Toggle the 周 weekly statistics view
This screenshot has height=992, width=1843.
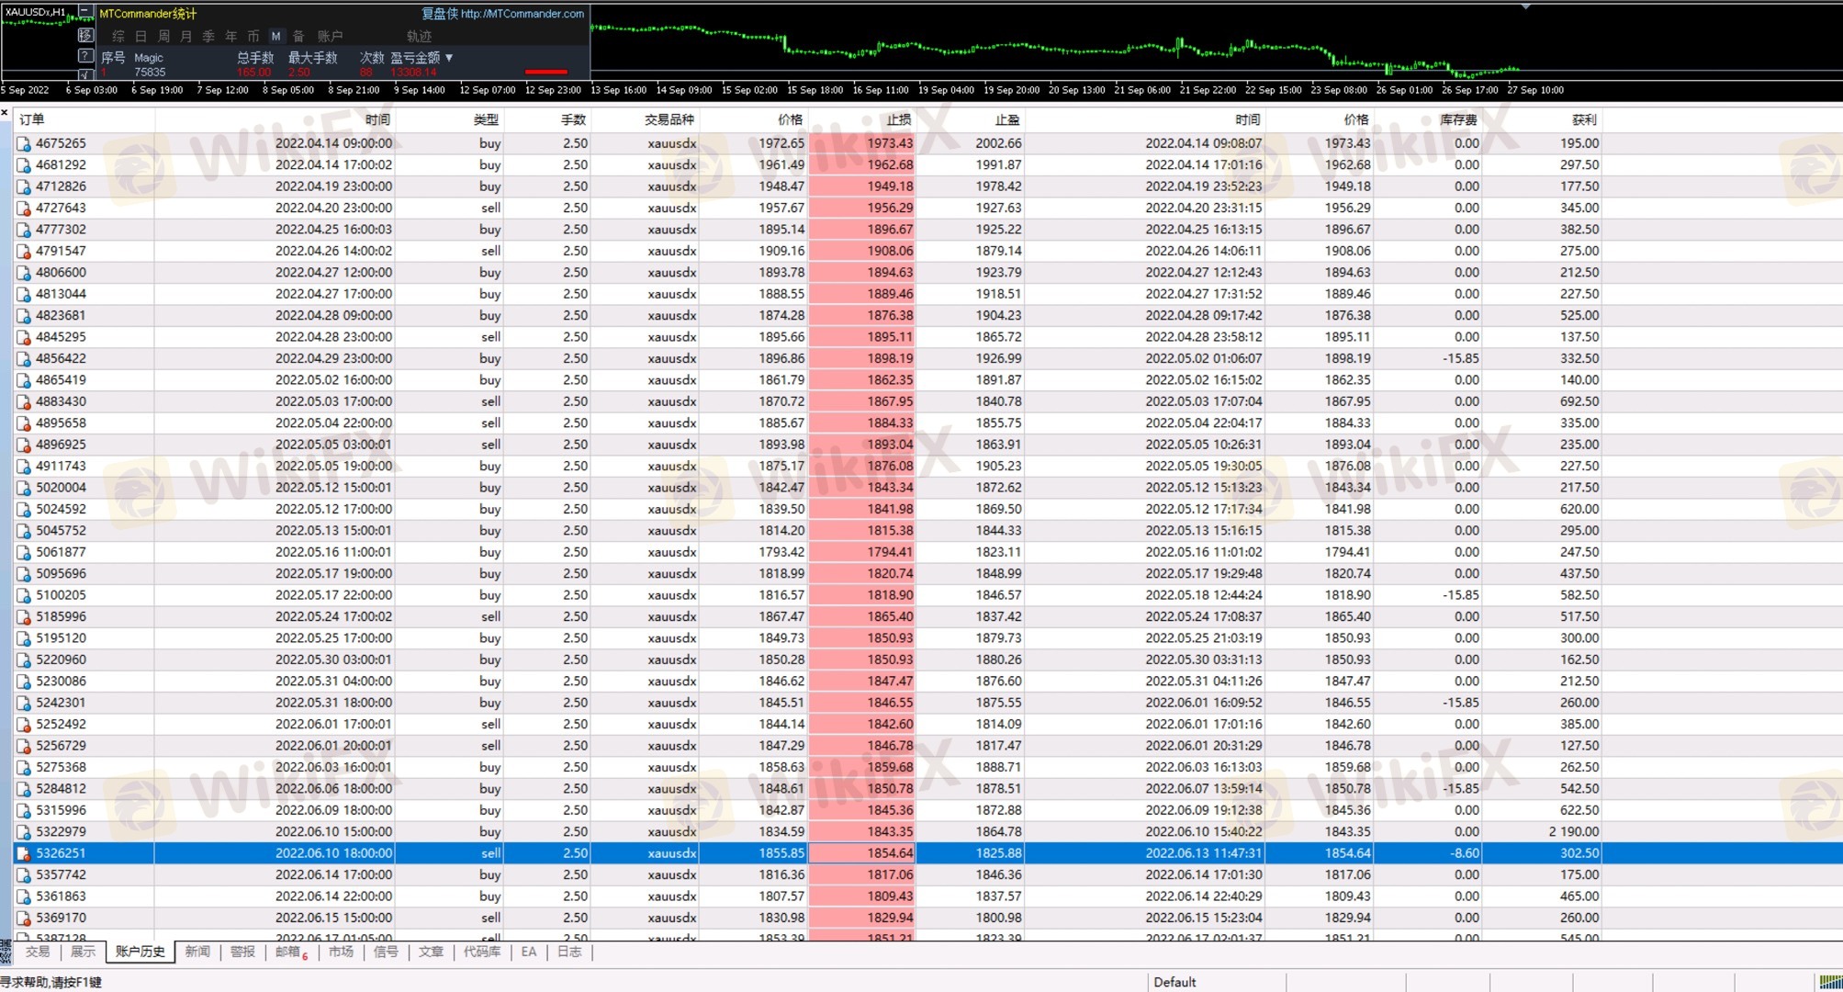pos(163,36)
